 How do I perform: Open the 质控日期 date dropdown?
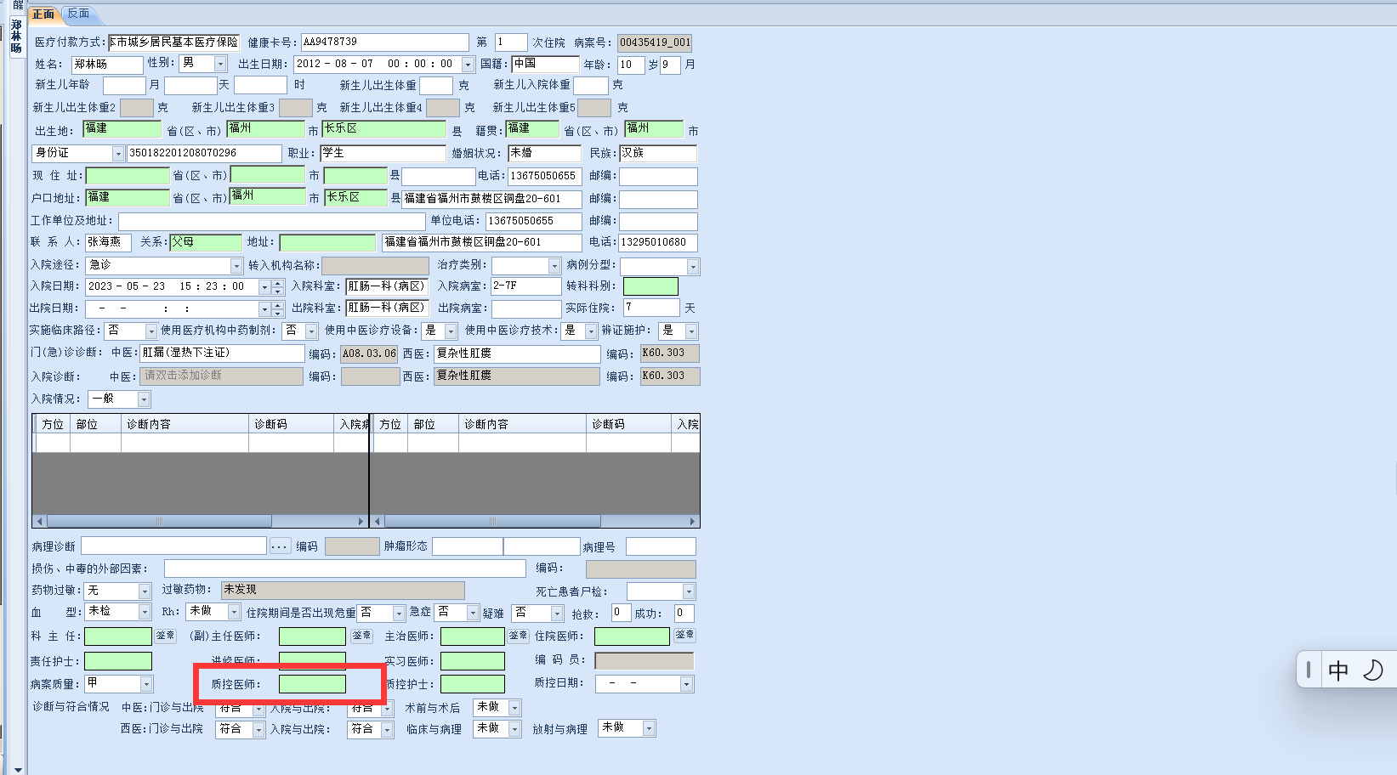click(686, 684)
